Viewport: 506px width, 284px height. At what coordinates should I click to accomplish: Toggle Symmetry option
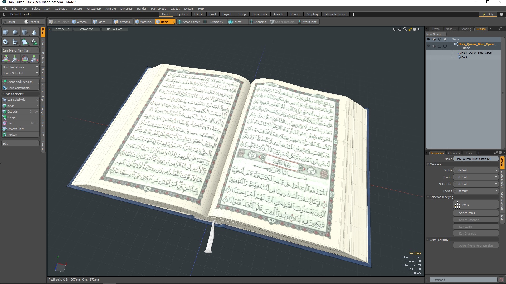[214, 22]
